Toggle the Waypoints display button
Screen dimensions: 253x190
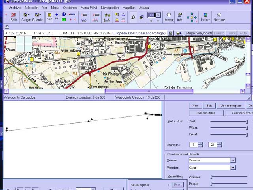(204, 33)
